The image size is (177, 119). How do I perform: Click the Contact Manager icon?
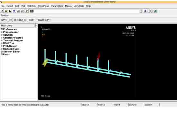tap(155, 11)
